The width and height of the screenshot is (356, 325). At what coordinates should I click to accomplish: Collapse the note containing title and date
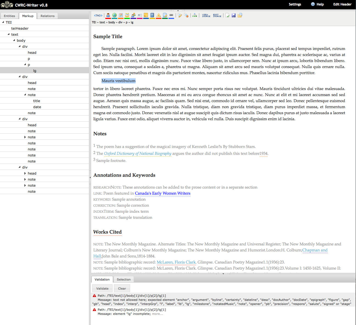pos(25,95)
